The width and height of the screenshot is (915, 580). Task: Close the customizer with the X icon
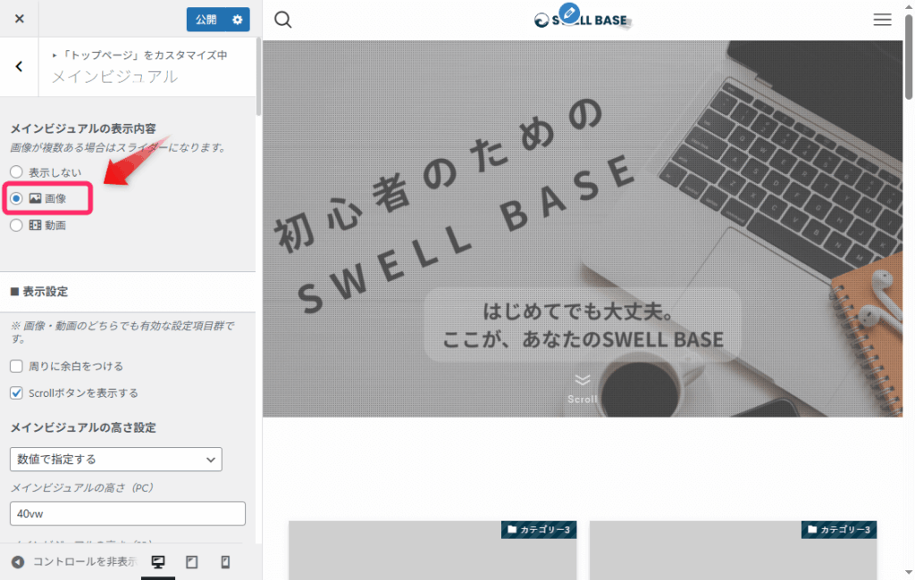(x=20, y=19)
